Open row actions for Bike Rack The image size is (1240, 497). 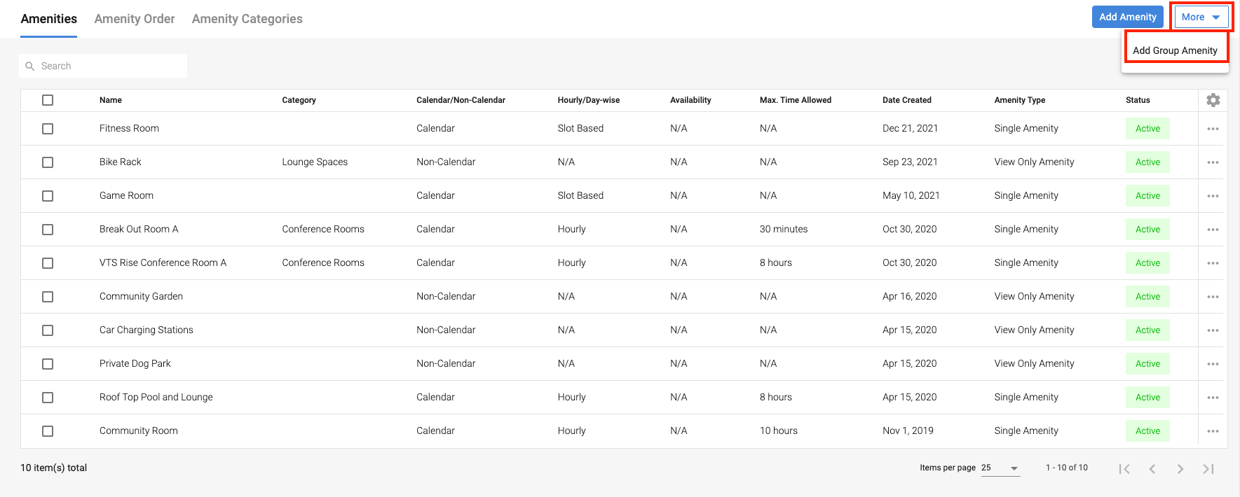(x=1213, y=162)
